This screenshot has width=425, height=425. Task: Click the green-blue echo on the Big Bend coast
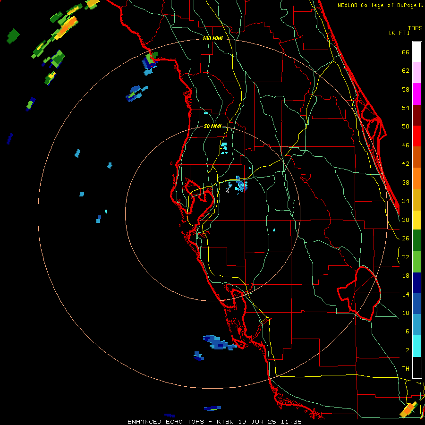(150, 63)
